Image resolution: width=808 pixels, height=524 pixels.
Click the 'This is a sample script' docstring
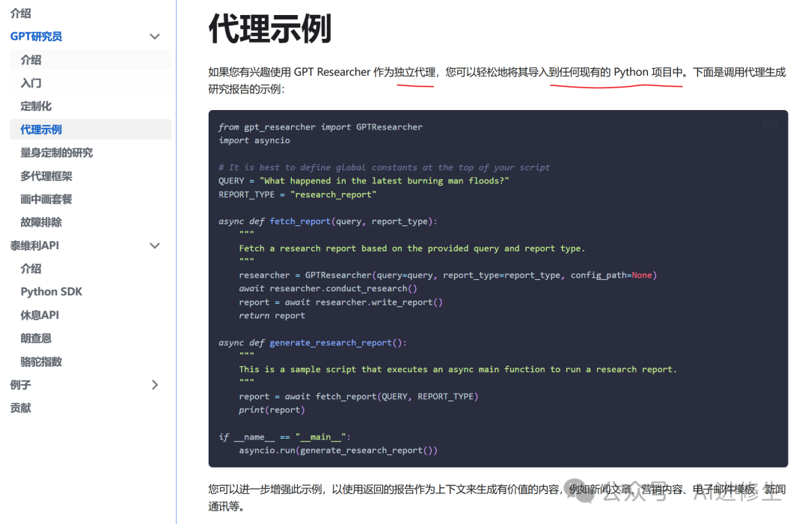(x=458, y=369)
